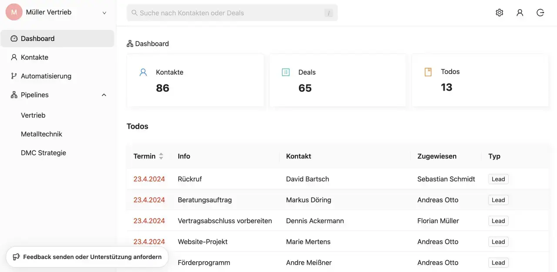The height and width of the screenshot is (272, 557).
Task: Open Kontakte in the sidebar
Action: [x=34, y=57]
